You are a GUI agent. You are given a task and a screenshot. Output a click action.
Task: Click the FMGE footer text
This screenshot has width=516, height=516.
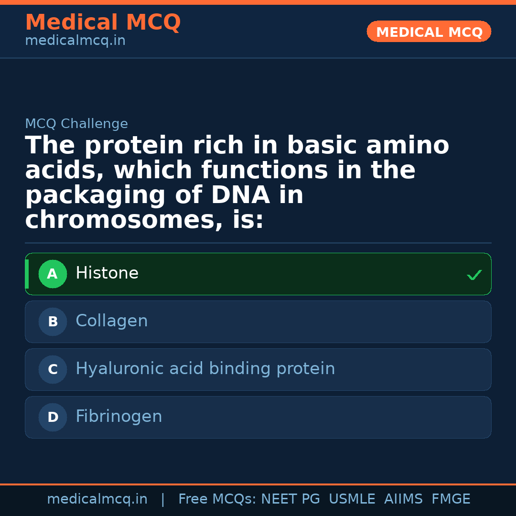(451, 499)
